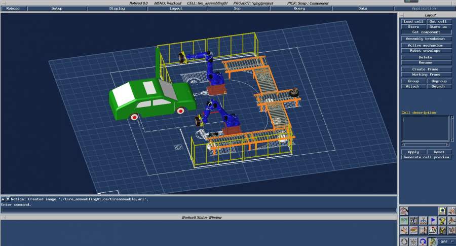Screen dimensions: 456x246
Task: Open the Query menu
Action: tap(299, 9)
